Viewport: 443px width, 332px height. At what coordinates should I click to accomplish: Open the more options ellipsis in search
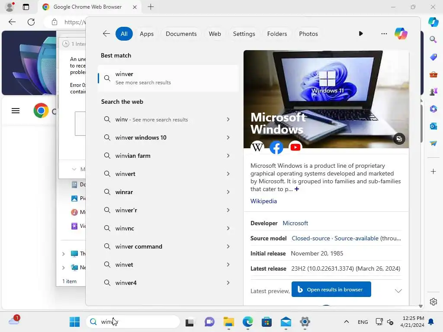tap(384, 34)
